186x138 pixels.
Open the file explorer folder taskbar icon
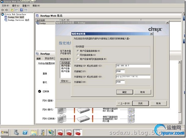coord(34,132)
